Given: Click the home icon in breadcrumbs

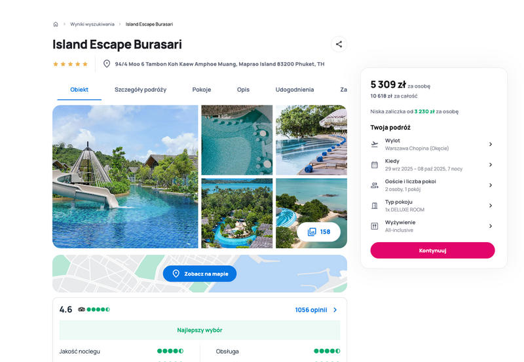Looking at the screenshot, I should [x=56, y=24].
